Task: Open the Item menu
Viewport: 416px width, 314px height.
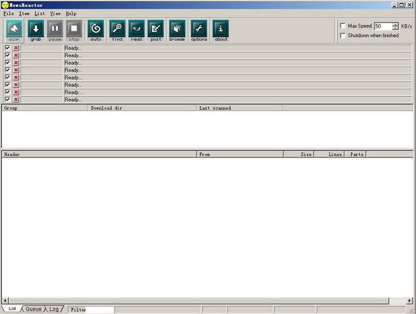Action: pos(24,14)
